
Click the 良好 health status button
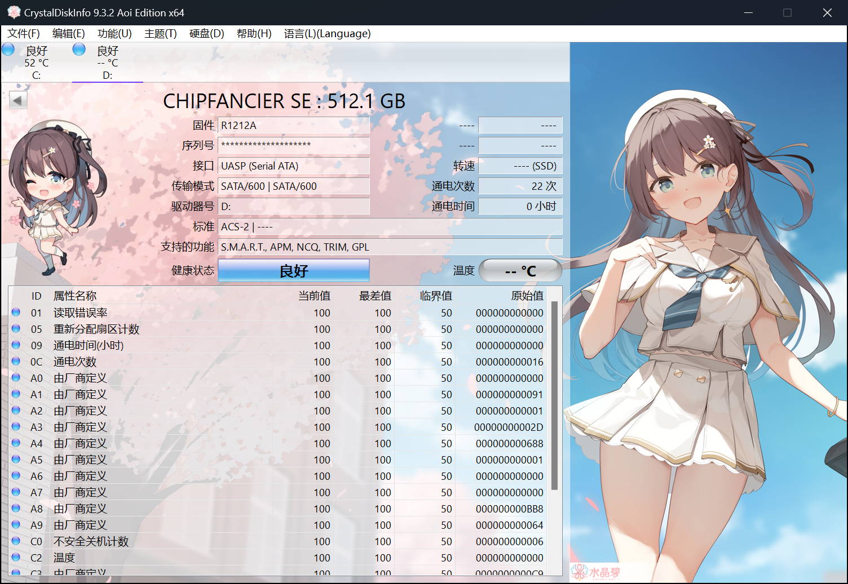[294, 271]
